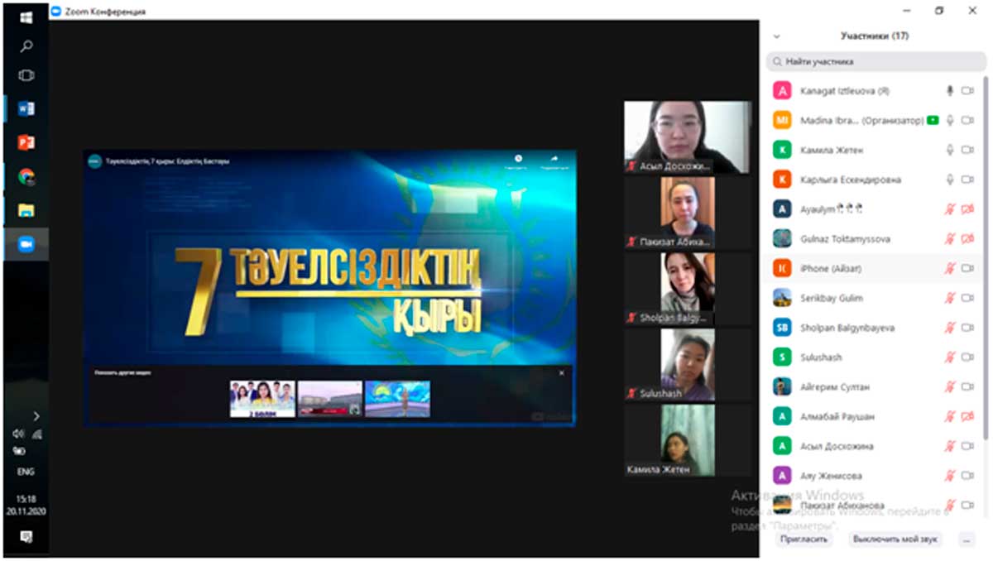
Task: Click the camera icon for Камила Жетен
Action: [x=967, y=150]
